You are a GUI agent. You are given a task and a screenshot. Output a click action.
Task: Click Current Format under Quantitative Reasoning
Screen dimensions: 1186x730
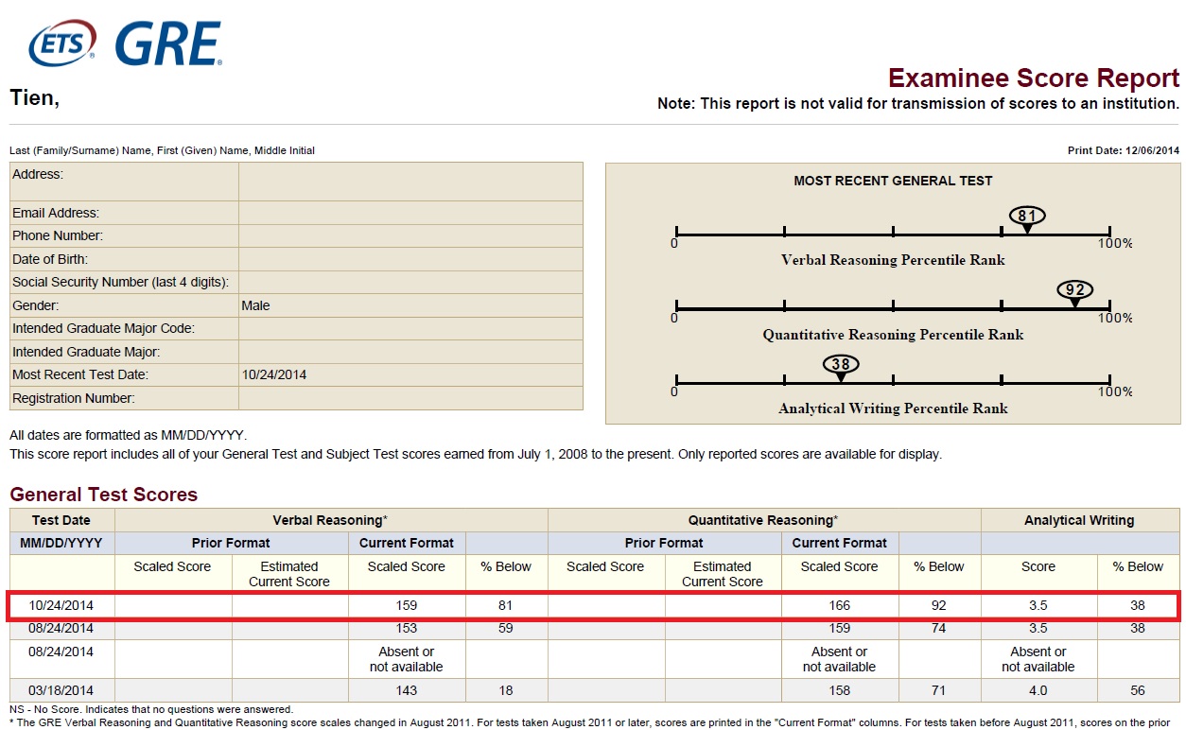coord(840,543)
